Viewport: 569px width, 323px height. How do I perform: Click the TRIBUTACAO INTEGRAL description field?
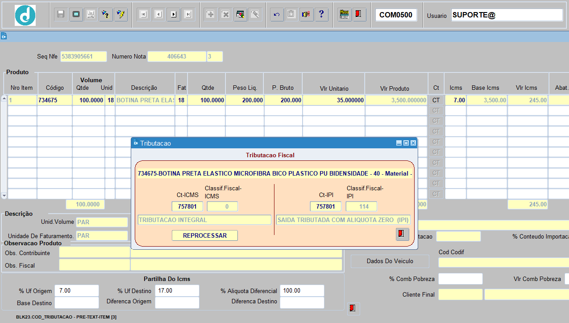coord(204,220)
